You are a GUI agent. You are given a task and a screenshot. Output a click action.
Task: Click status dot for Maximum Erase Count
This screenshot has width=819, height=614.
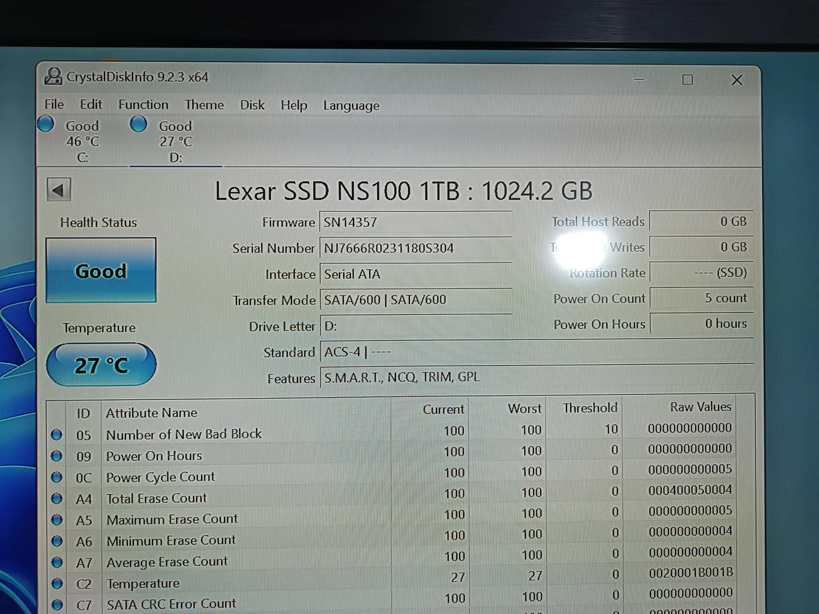[x=57, y=520]
